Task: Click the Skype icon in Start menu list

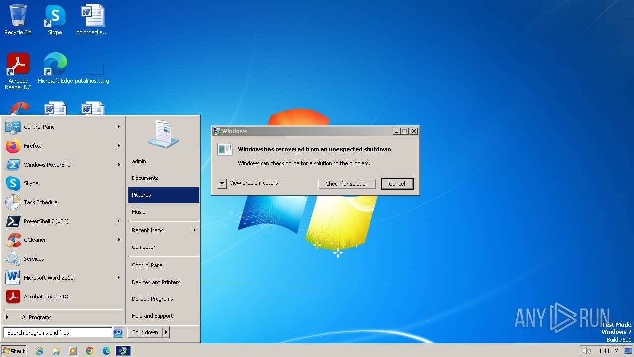Action: pyautogui.click(x=13, y=183)
